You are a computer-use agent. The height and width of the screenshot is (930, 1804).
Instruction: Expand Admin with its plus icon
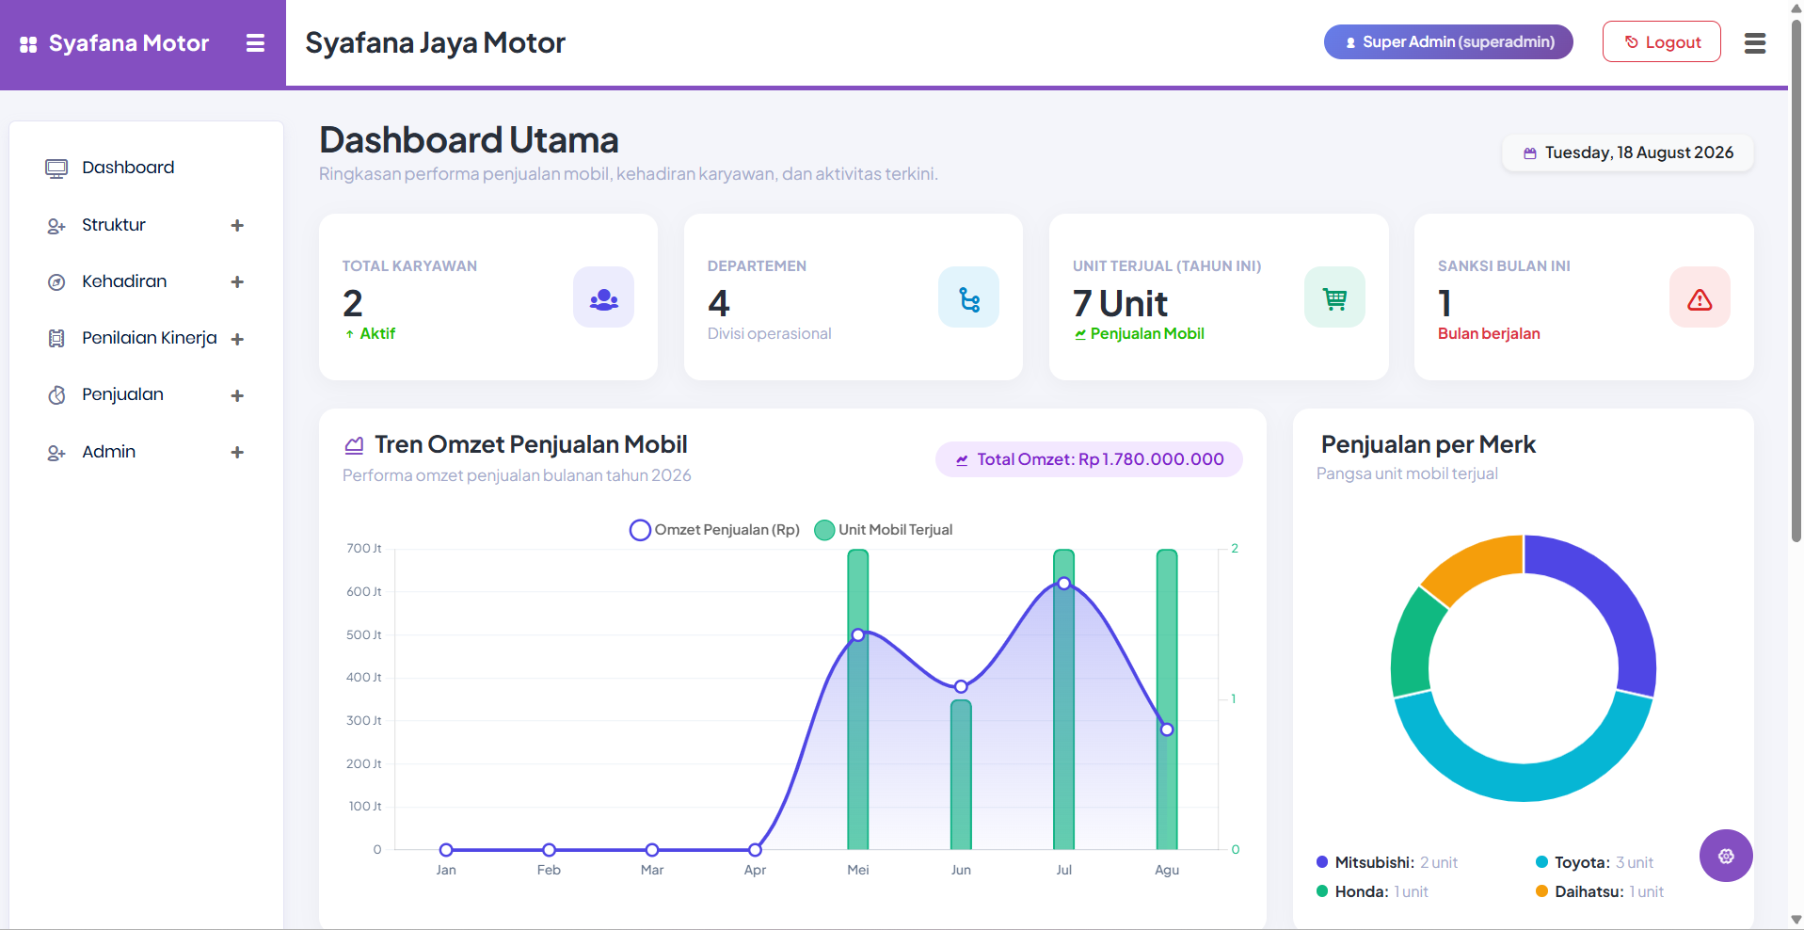(237, 453)
